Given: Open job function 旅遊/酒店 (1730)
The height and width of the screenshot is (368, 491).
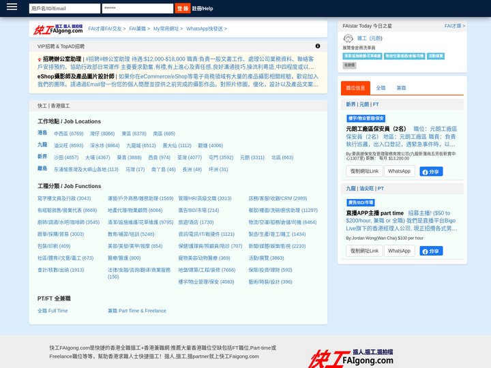Looking at the screenshot, I should coord(196,222).
